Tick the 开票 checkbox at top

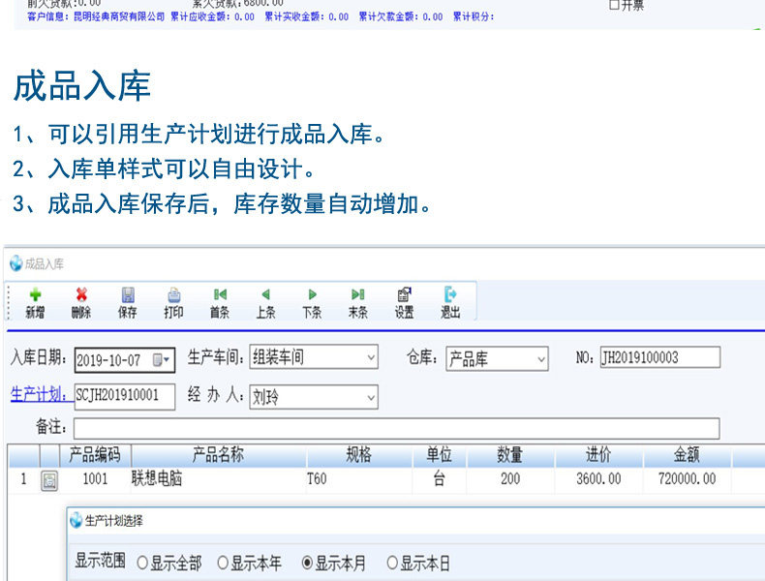615,5
